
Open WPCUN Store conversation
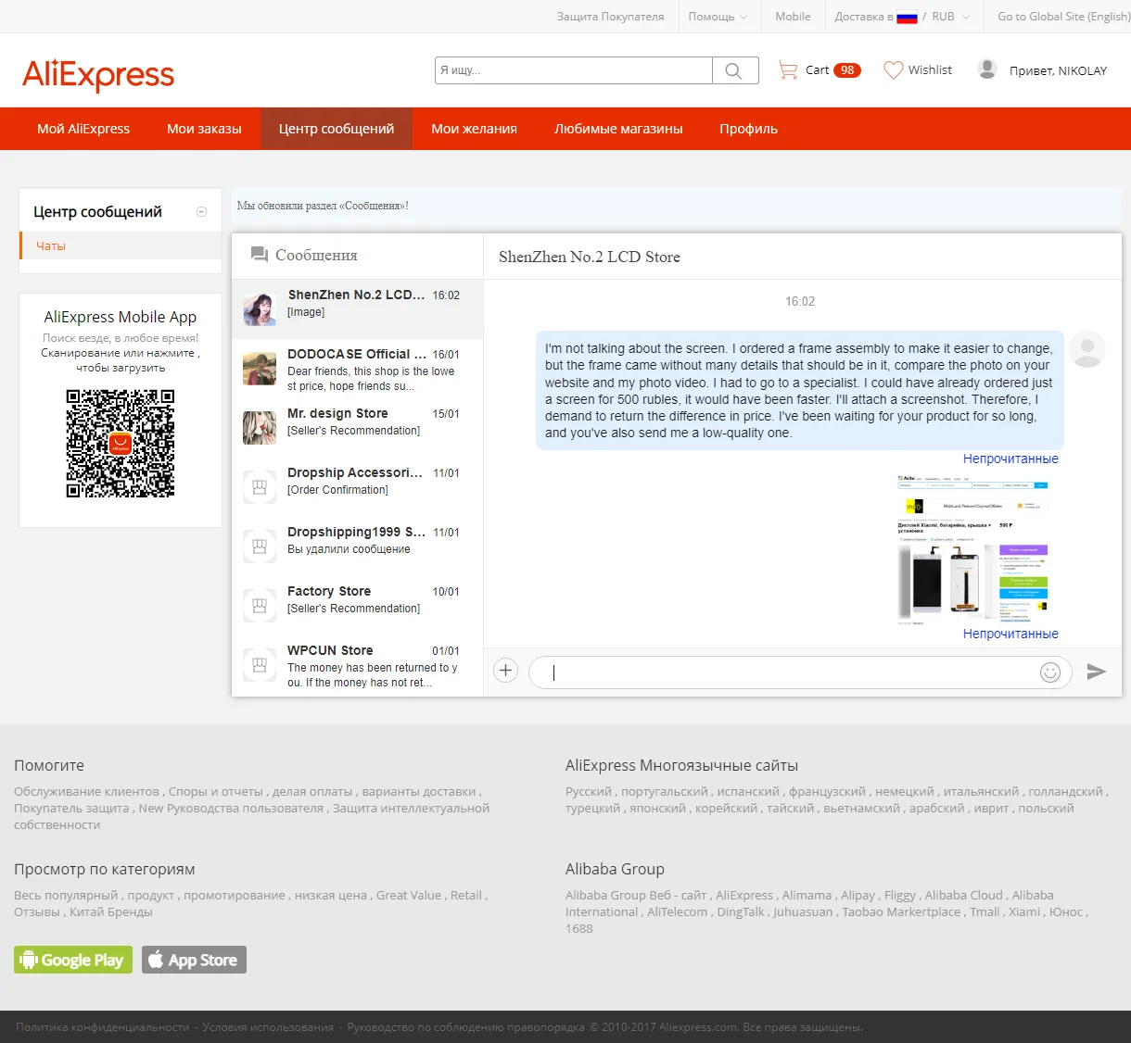[x=357, y=665]
